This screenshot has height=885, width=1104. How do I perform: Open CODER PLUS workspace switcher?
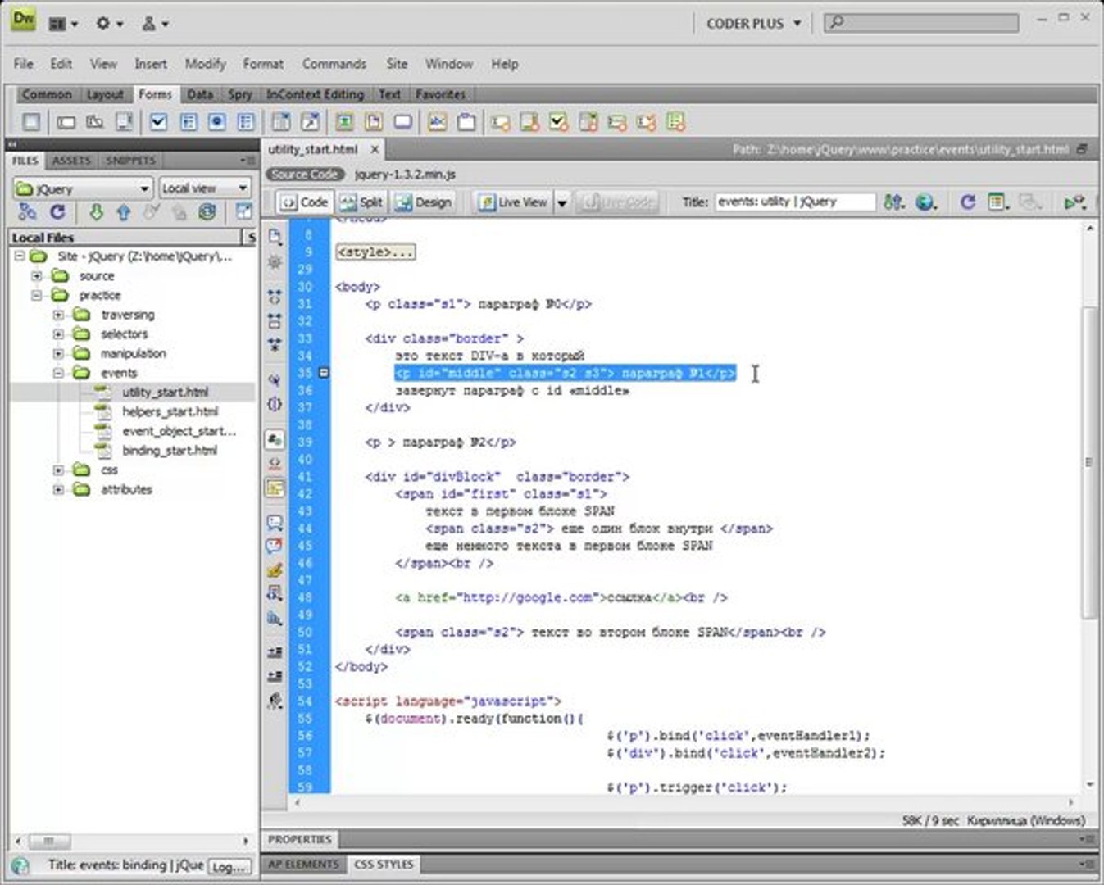click(x=753, y=24)
